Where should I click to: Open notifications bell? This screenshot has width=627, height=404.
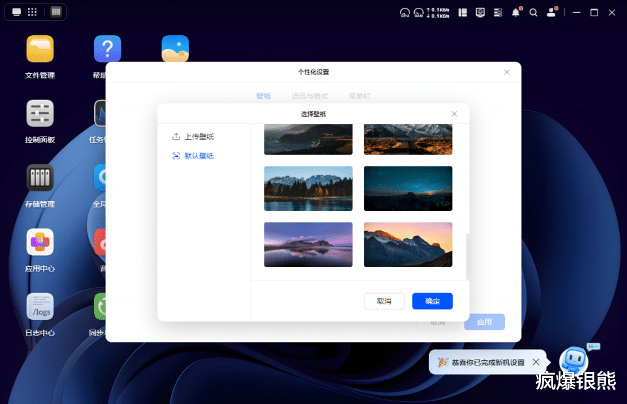[516, 13]
